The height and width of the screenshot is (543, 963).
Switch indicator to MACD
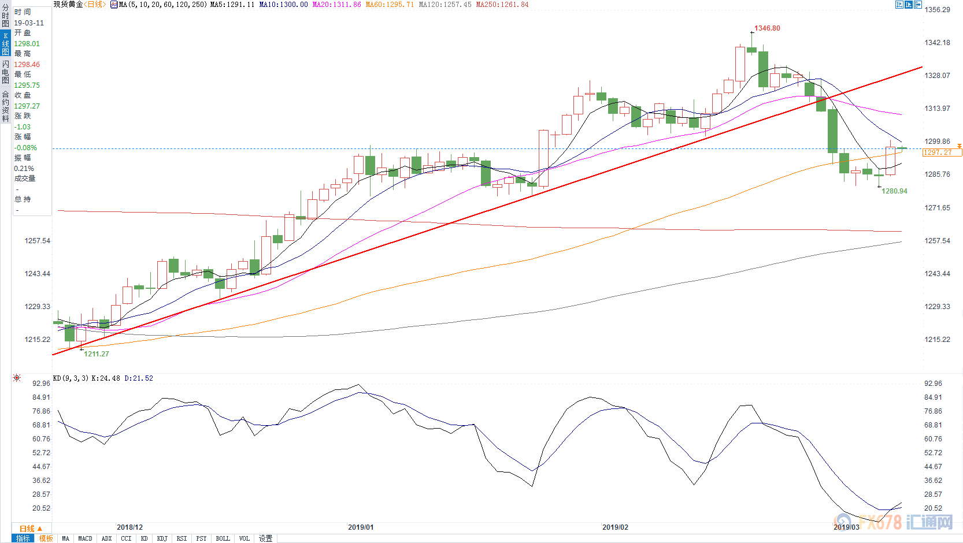[x=85, y=538]
